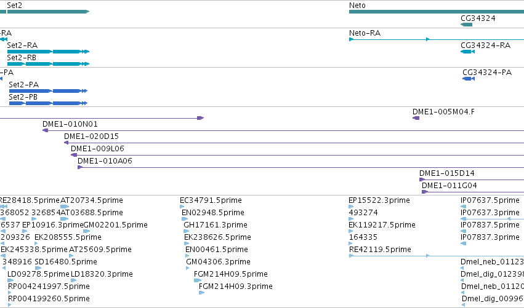Click the 164335 feature marker

coord(351,243)
